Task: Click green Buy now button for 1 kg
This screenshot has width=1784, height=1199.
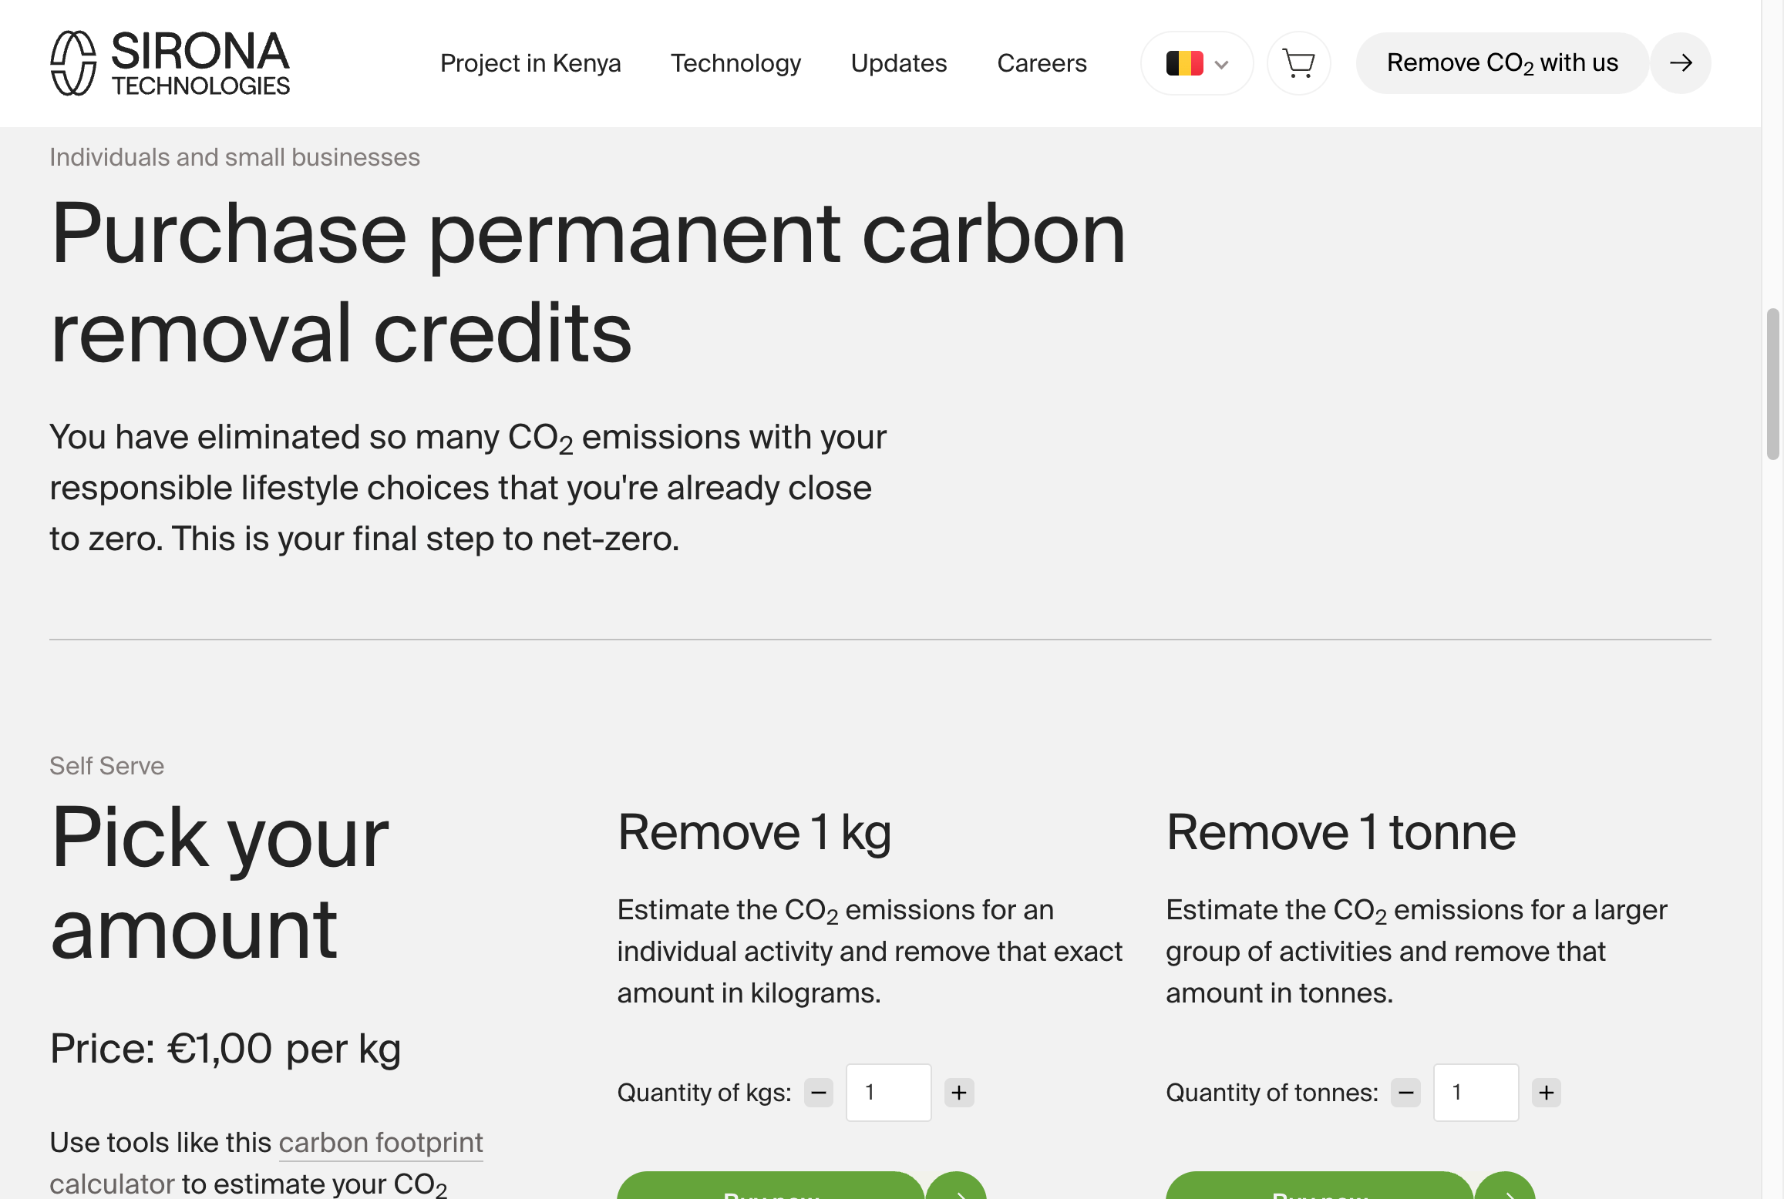Action: tap(771, 1188)
